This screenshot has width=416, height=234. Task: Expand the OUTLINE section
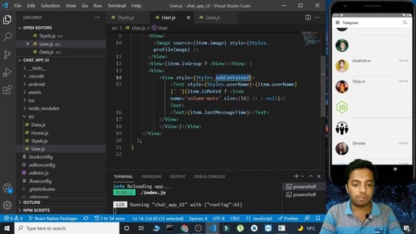pyautogui.click(x=32, y=202)
